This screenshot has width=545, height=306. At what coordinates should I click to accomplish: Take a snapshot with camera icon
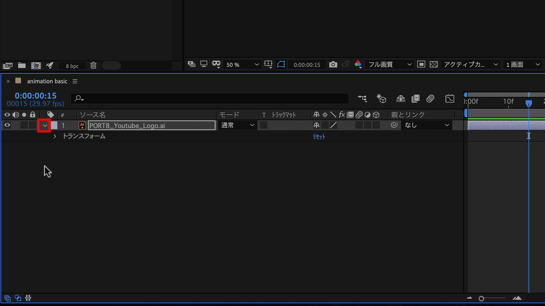pos(333,65)
